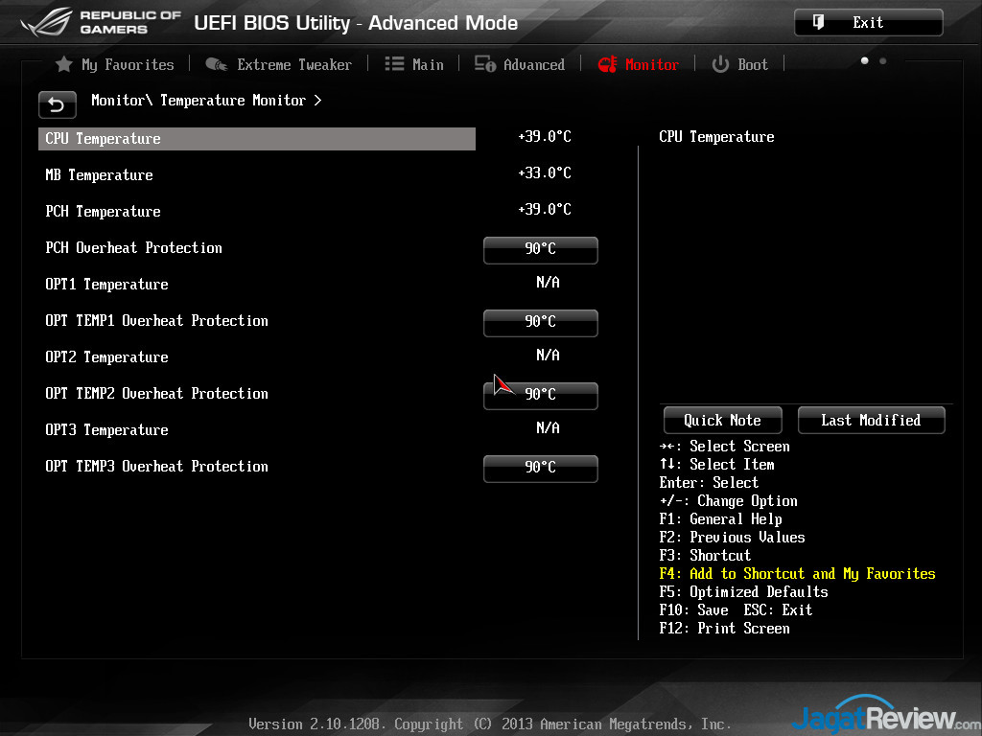
Task: Switch to the Advanced tab
Action: [519, 64]
